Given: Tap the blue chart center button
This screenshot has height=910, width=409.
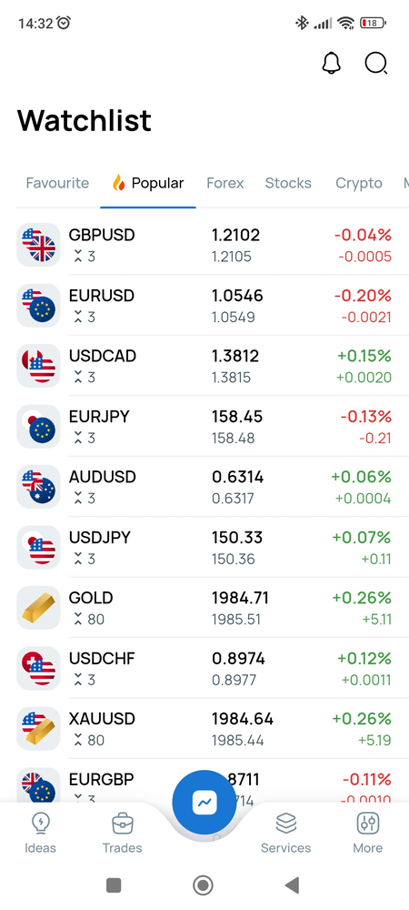Looking at the screenshot, I should [204, 802].
